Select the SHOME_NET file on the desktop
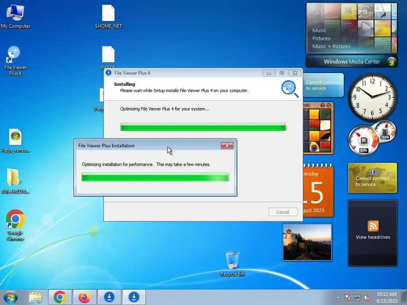The height and width of the screenshot is (305, 407). point(108,16)
